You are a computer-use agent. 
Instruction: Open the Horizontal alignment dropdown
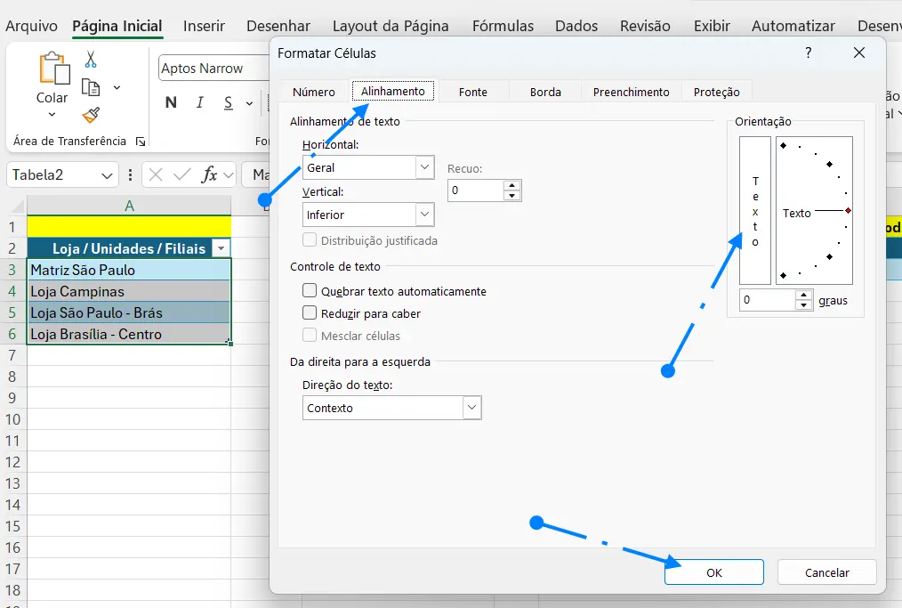[424, 167]
